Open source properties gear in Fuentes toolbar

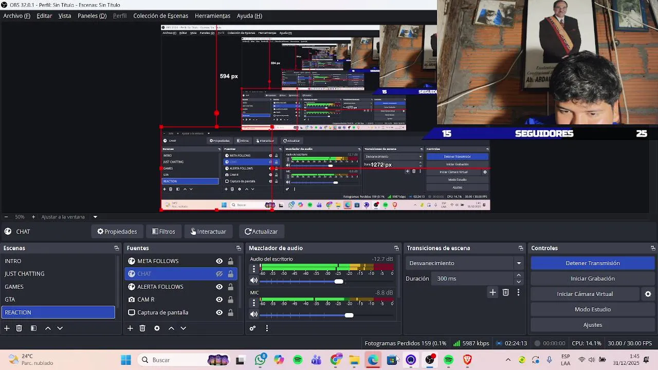click(x=157, y=328)
